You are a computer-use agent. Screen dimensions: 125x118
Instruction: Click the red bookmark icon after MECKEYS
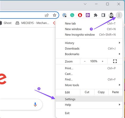coord(54,23)
